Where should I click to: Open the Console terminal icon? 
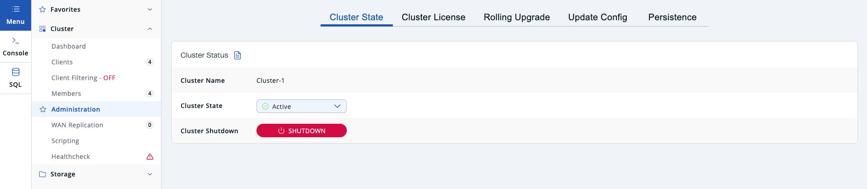(15, 41)
